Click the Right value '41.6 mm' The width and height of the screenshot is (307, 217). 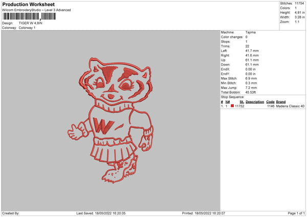click(252, 55)
